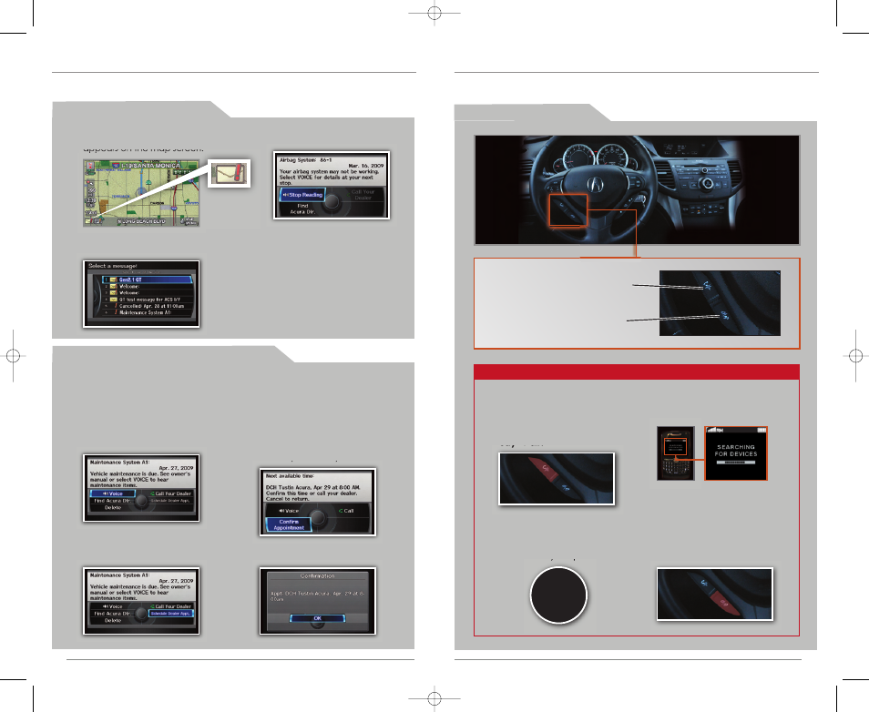The height and width of the screenshot is (712, 869).
Task: Click lower Hang-Up button icon in close-up photo
Action: [724, 316]
